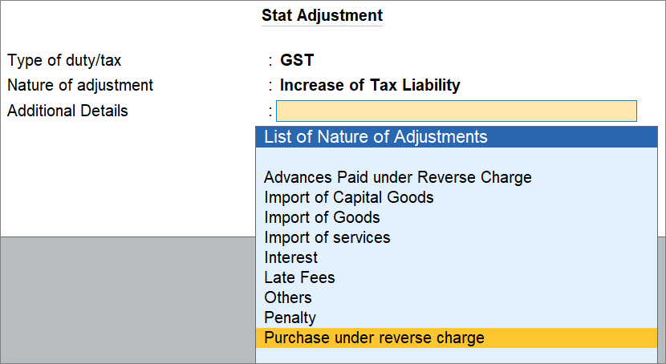Click the GST duty/tax type value
This screenshot has height=364, width=666.
click(x=296, y=60)
